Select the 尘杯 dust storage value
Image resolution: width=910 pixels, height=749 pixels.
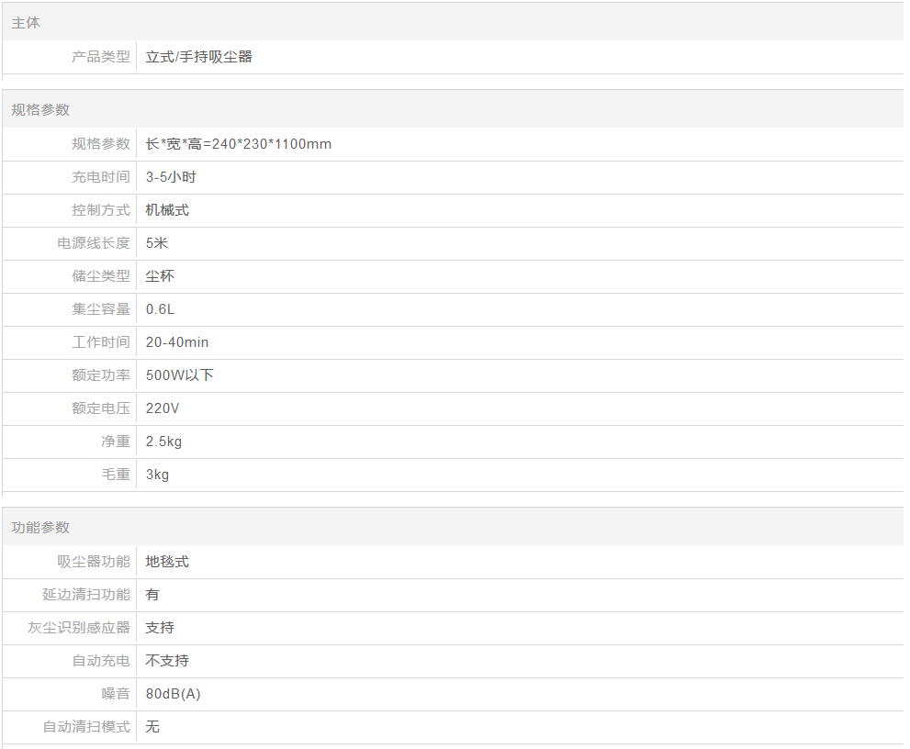(160, 276)
